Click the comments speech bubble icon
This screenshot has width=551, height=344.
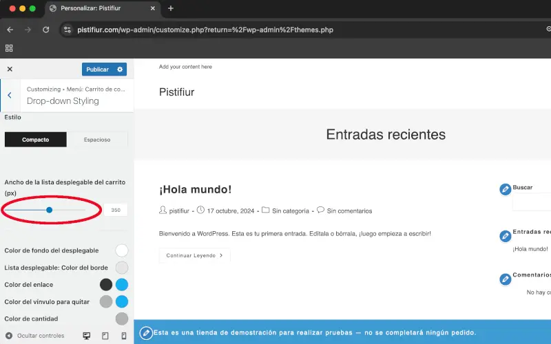[320, 210]
